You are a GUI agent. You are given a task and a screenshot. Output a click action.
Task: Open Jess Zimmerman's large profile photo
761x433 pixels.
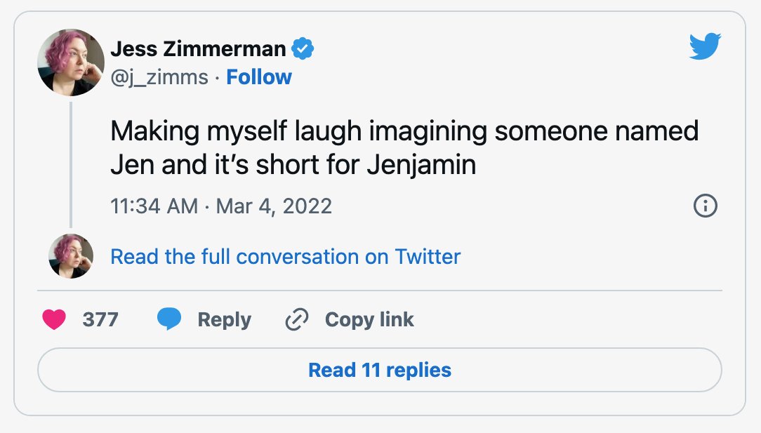click(71, 62)
